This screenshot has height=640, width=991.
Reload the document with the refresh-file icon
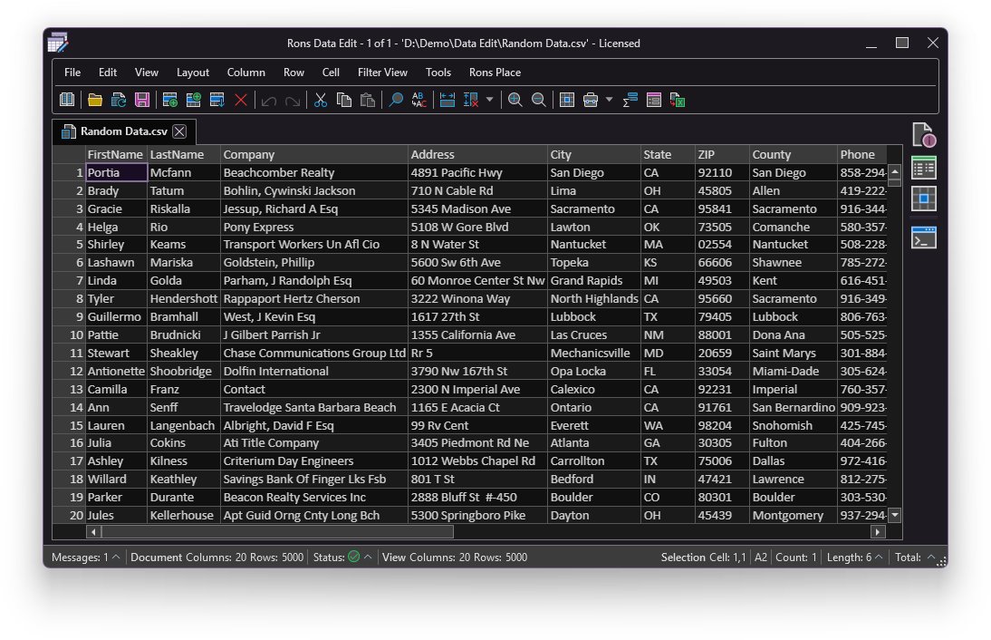click(x=118, y=100)
